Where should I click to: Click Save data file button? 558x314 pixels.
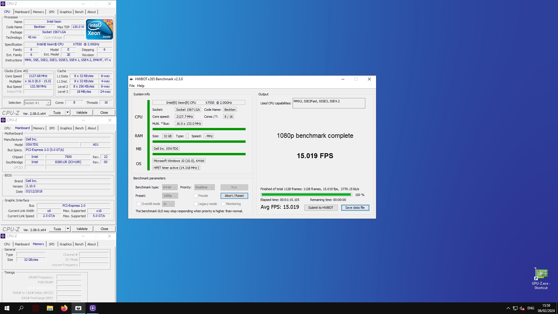point(355,208)
